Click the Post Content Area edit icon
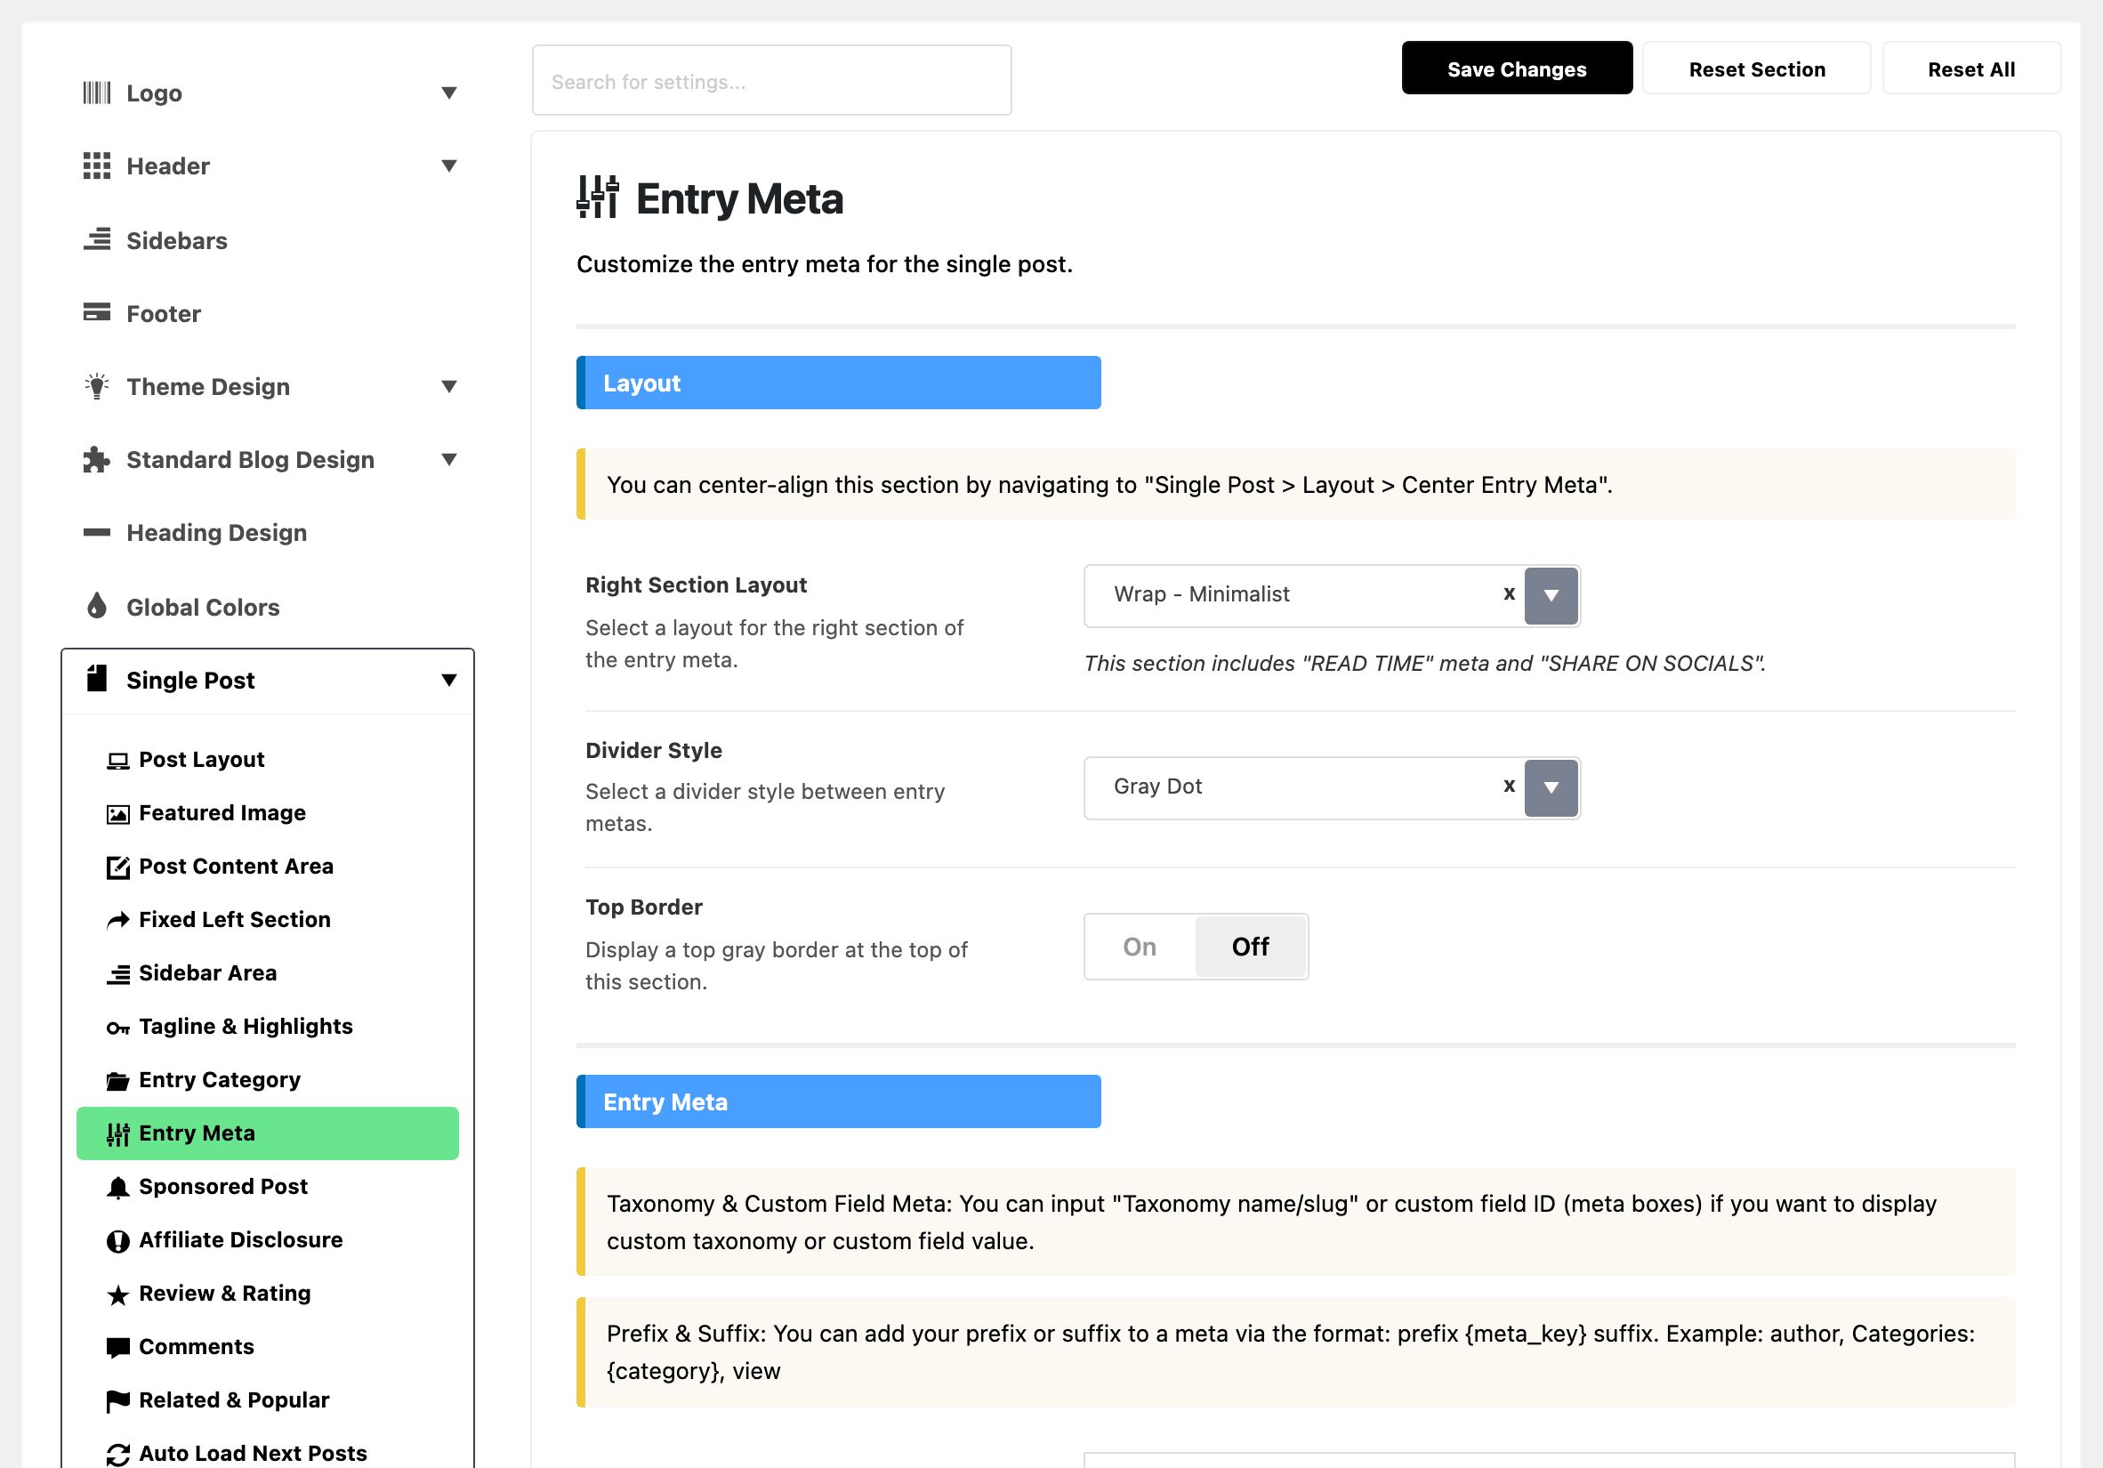 [x=118, y=867]
